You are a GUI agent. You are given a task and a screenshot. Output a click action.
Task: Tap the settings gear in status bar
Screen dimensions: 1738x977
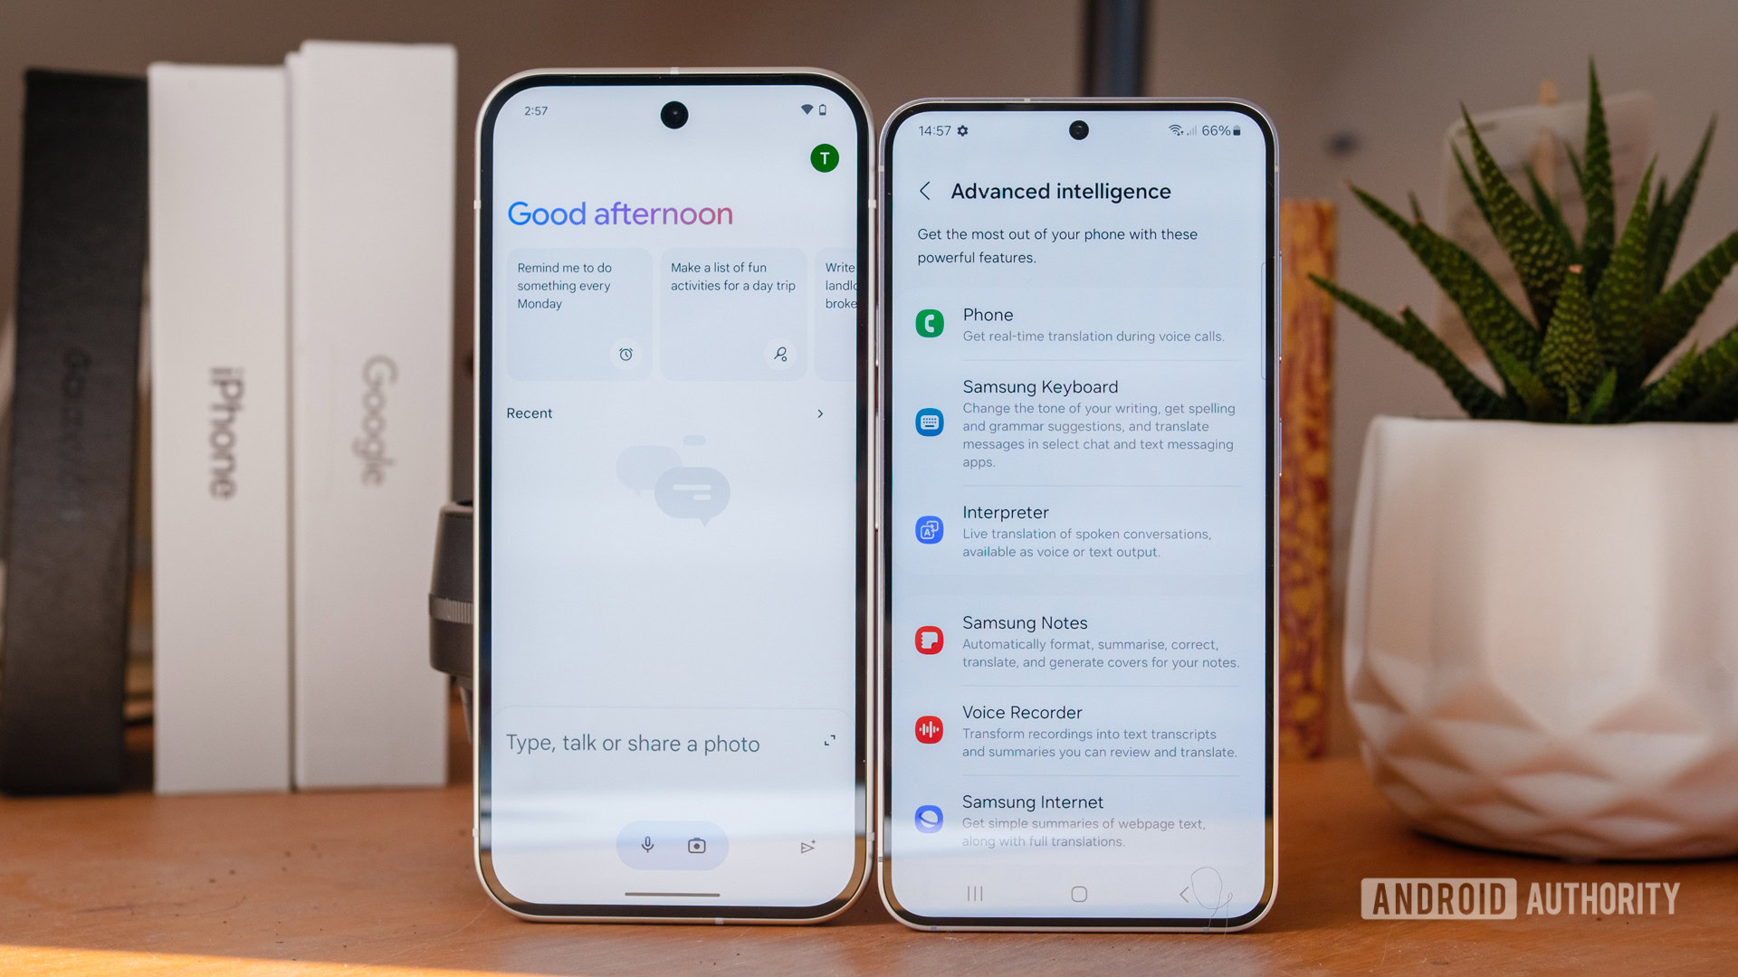(x=984, y=128)
